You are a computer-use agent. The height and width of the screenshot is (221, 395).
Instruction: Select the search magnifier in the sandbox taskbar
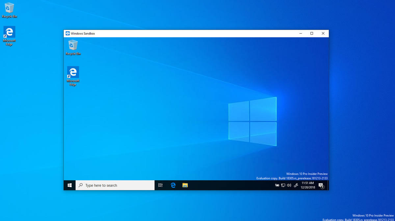(80, 185)
